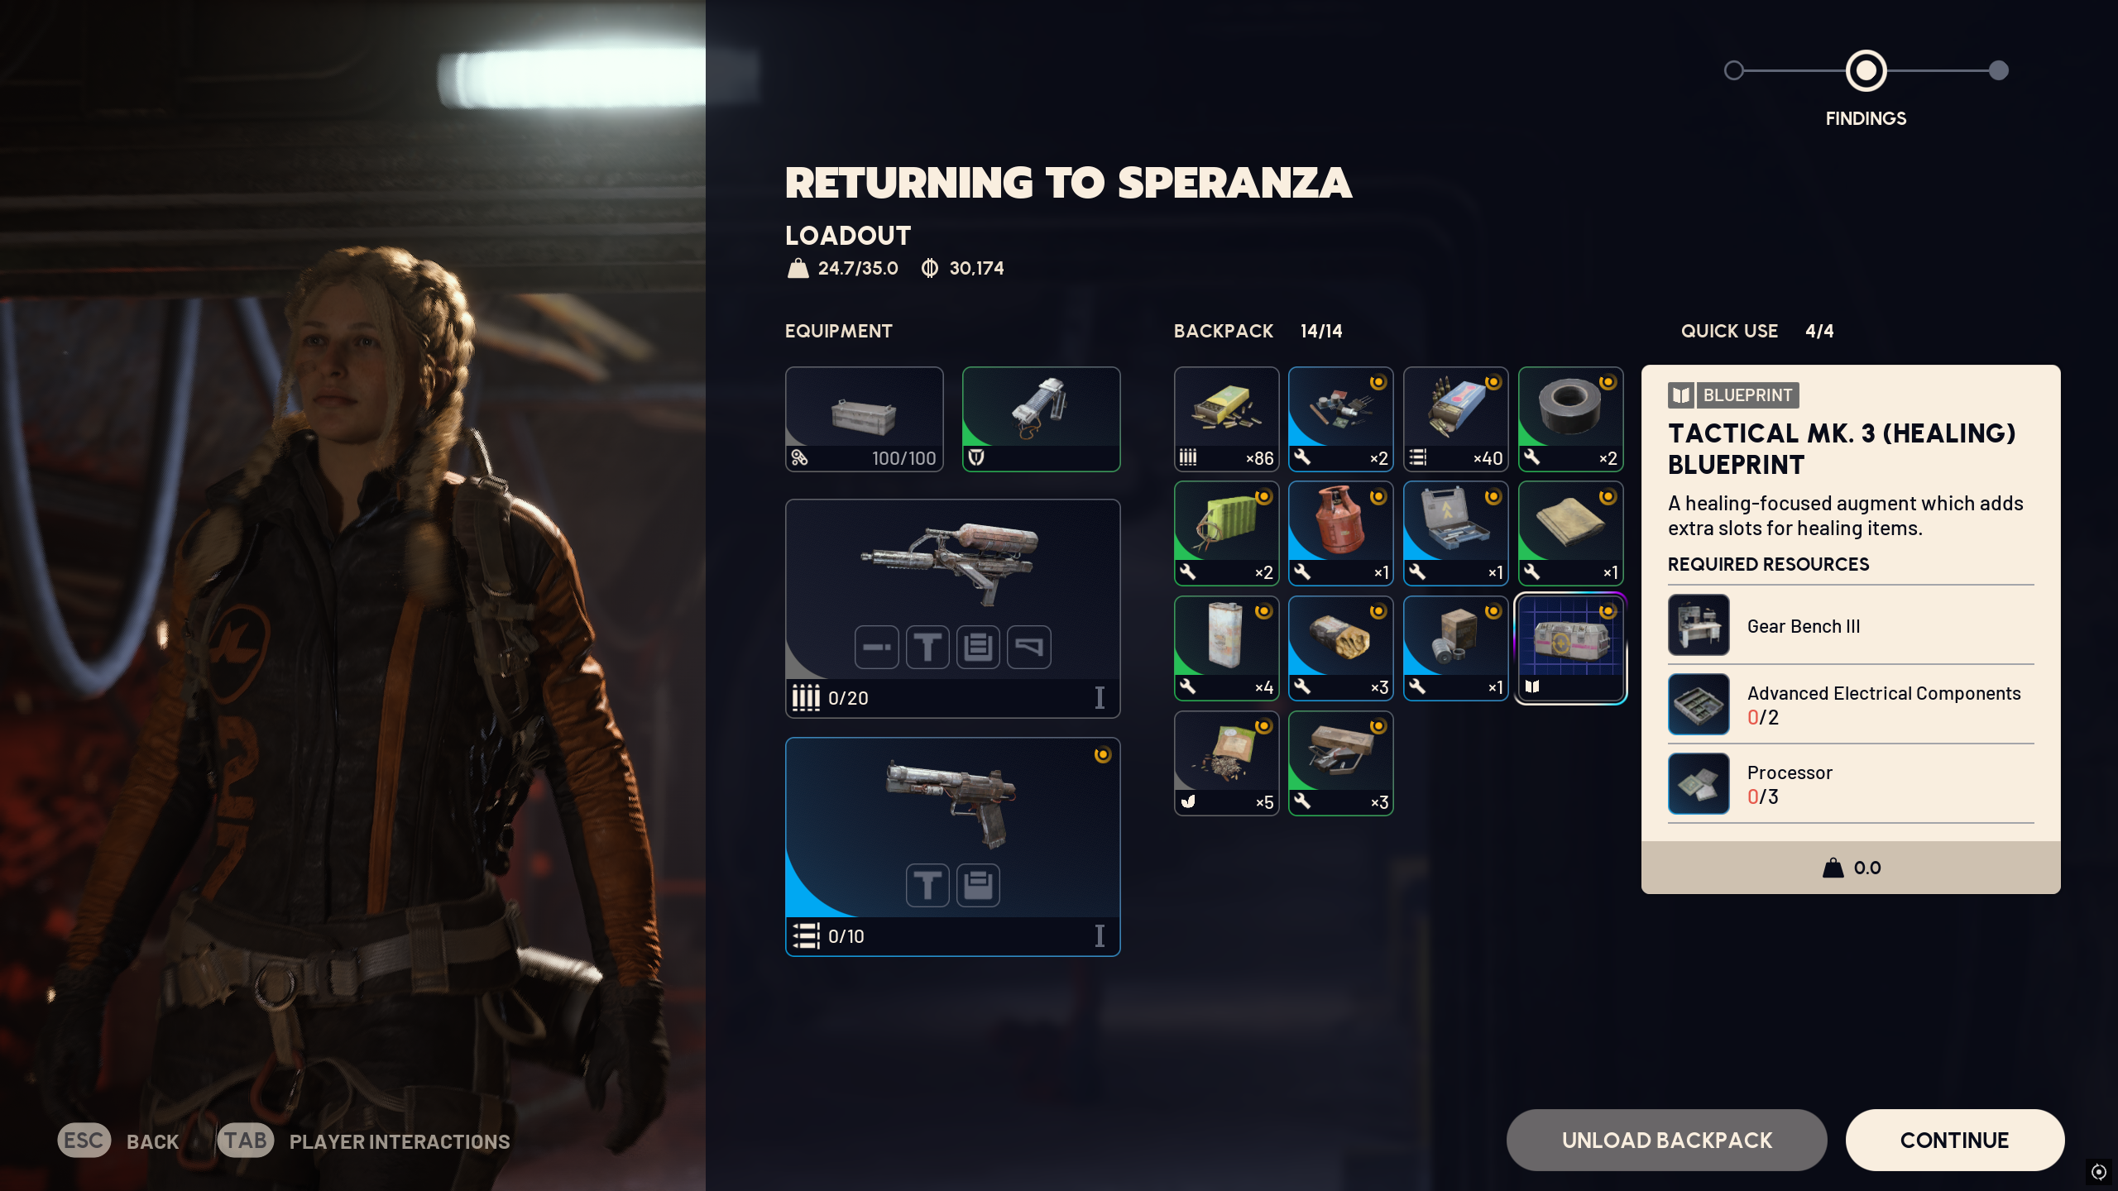Pick the black tape roll item

click(x=1570, y=419)
